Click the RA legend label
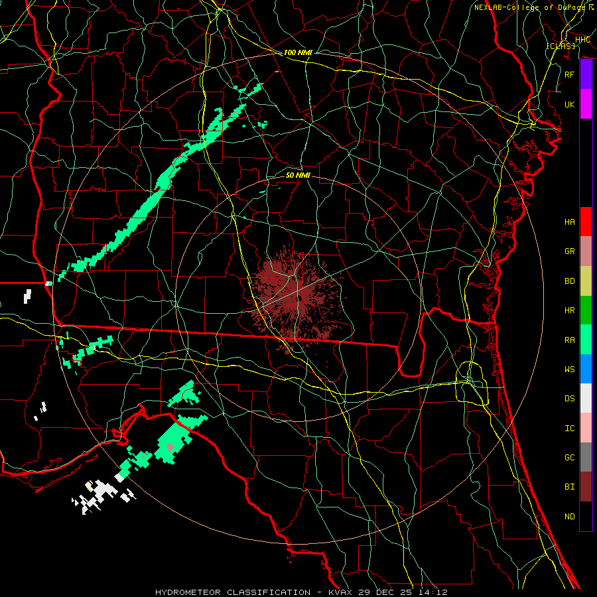The width and height of the screenshot is (597, 597). [569, 340]
